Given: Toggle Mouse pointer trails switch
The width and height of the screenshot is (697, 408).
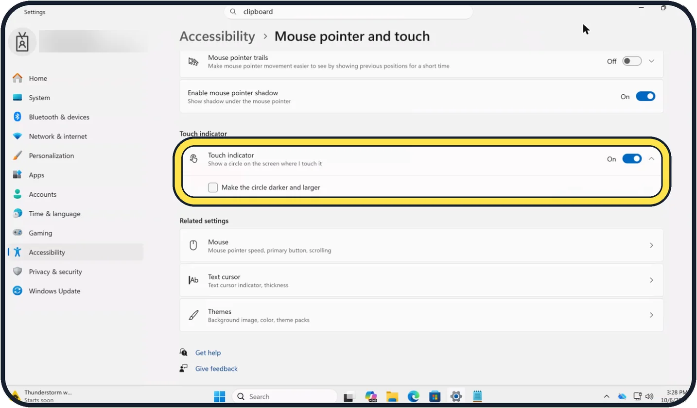Looking at the screenshot, I should click(x=632, y=61).
